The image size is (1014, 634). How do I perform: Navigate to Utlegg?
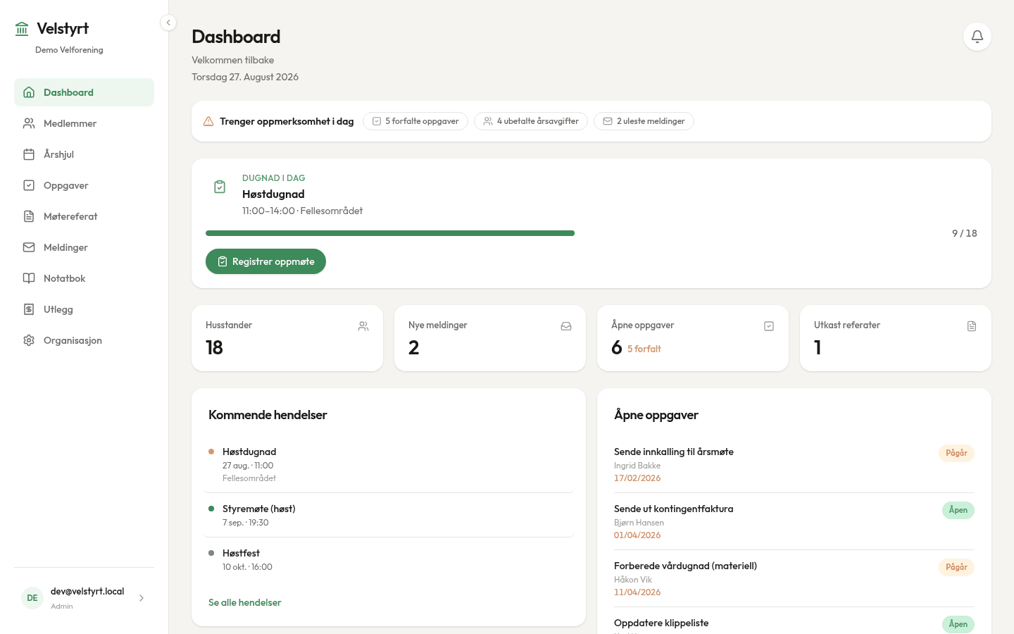[x=84, y=309]
